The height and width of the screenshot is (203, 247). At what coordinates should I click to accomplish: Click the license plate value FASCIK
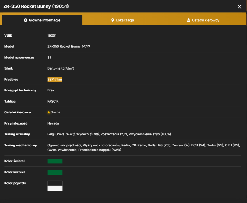pyautogui.click(x=53, y=101)
